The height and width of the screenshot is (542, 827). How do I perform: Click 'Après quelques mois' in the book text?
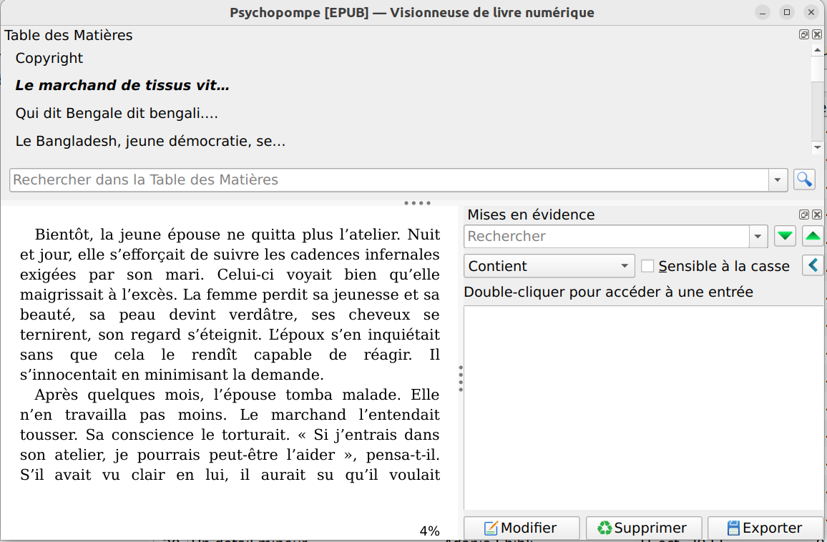click(119, 395)
